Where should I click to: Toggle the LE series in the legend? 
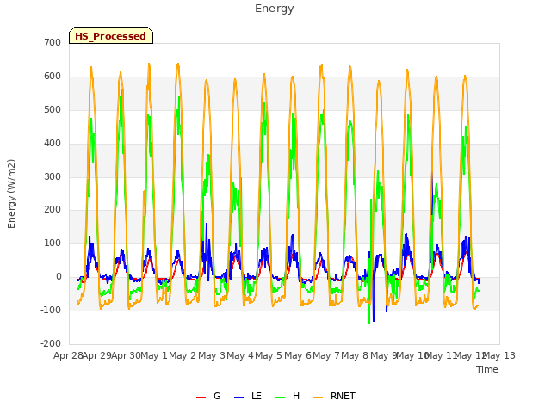[x=248, y=397]
